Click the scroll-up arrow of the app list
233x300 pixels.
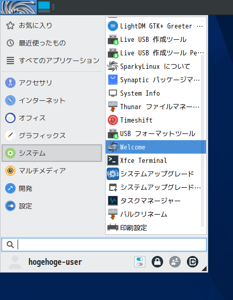pyautogui.click(x=202, y=21)
